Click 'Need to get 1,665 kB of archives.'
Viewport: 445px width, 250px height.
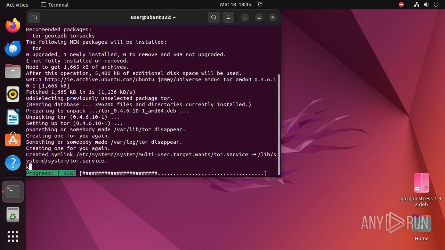(x=78, y=67)
